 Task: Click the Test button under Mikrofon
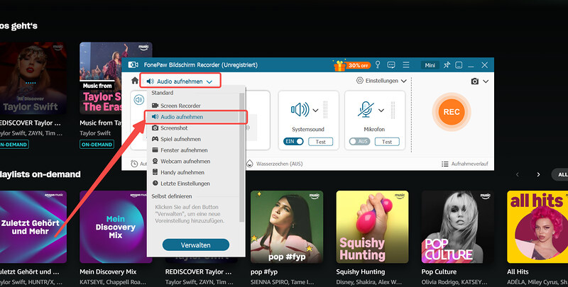click(387, 142)
